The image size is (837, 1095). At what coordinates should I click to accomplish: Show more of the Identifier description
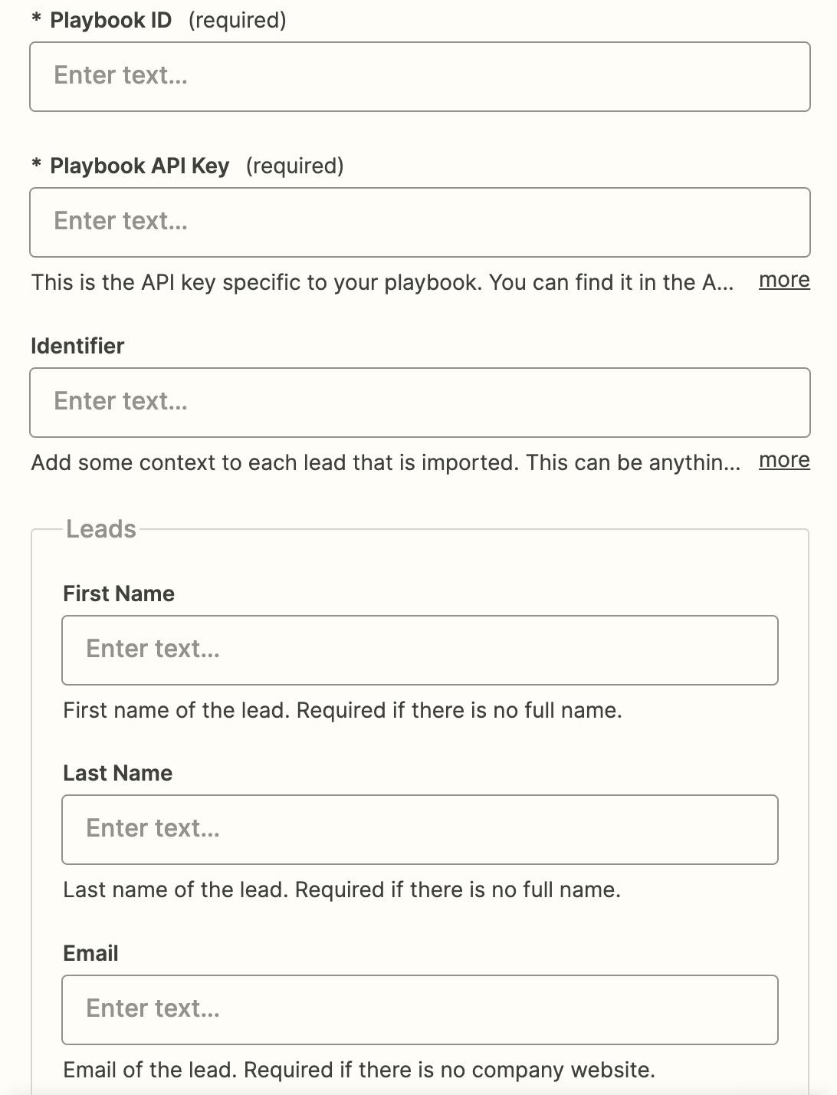click(x=783, y=461)
